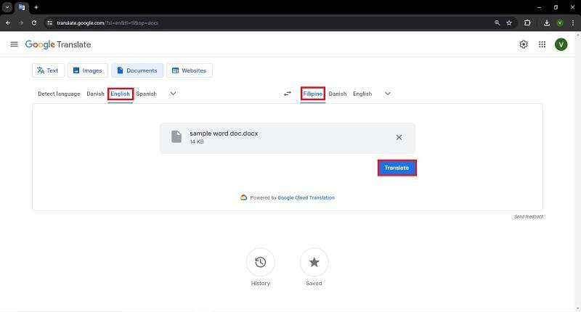
Task: Bookmark this page with the star
Action: [x=509, y=23]
